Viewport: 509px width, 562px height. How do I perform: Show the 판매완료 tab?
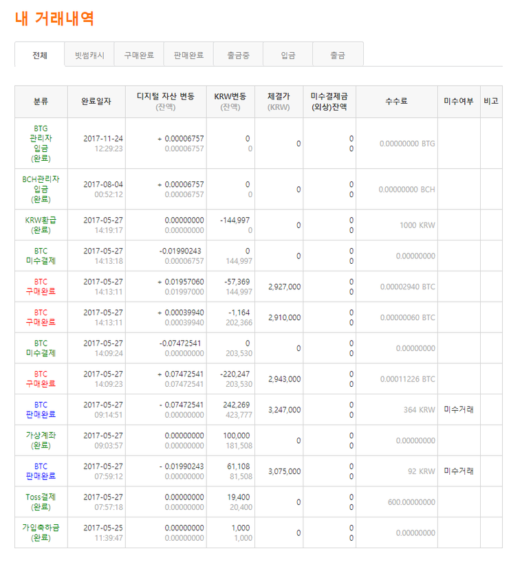point(188,55)
